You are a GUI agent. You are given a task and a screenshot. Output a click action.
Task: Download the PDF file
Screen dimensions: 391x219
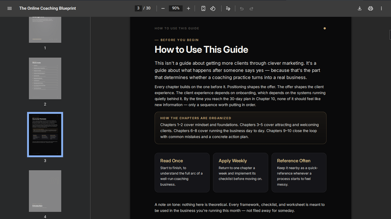pos(359,9)
